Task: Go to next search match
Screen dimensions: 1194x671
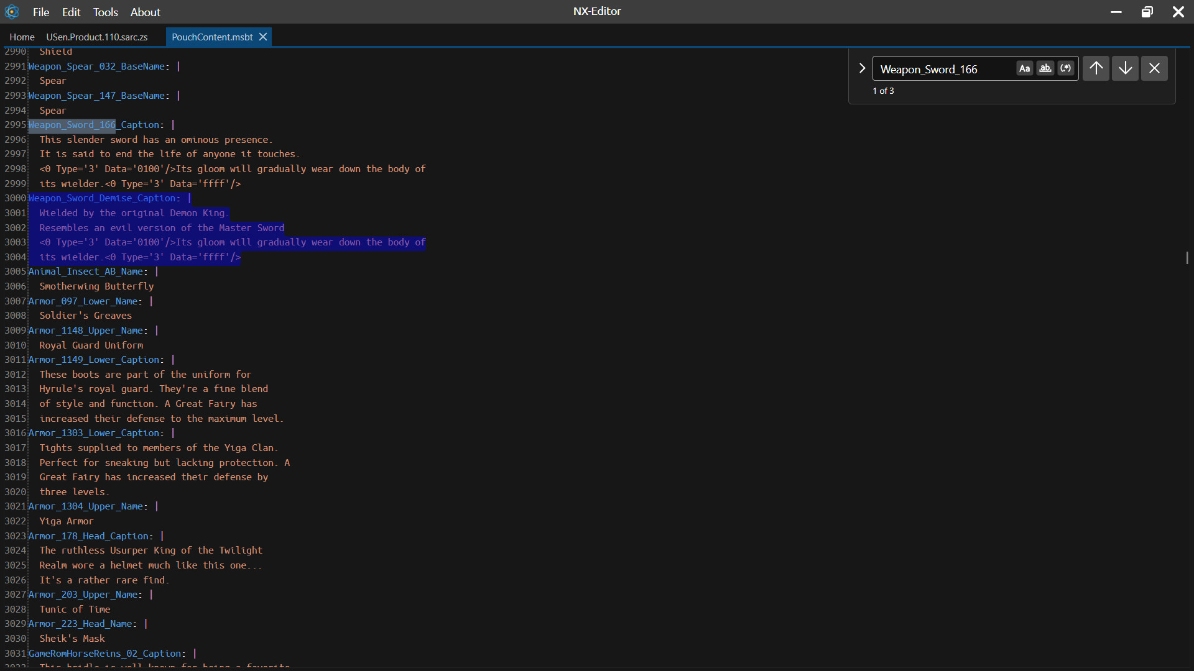Action: pyautogui.click(x=1125, y=68)
